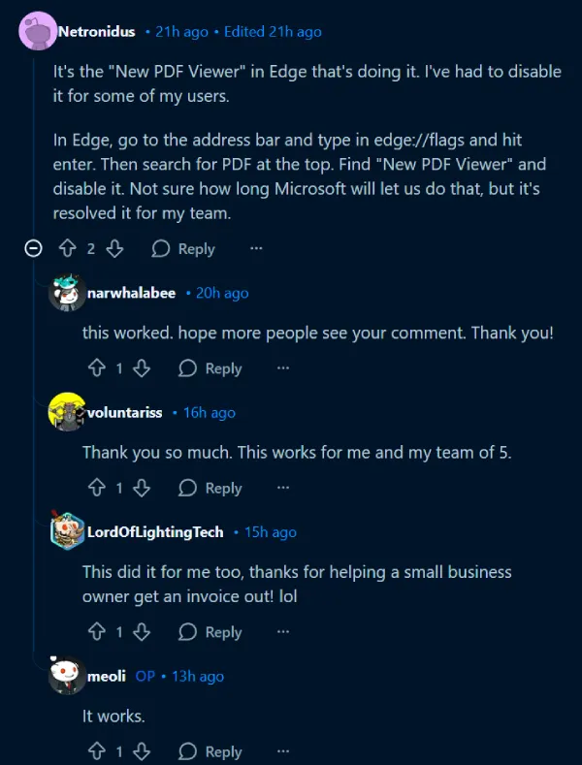The image size is (582, 765).
Task: Upvote Netronidus's comment about New PDF Viewer
Action: pyautogui.click(x=68, y=249)
